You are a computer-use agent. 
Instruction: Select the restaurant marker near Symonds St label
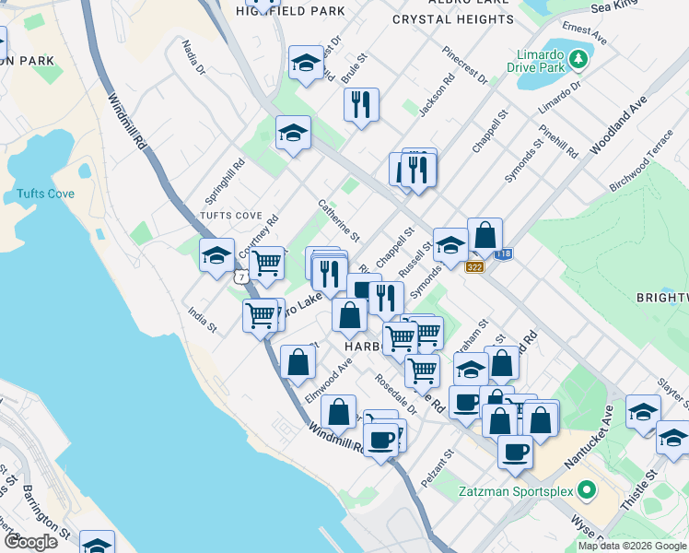pos(386,300)
